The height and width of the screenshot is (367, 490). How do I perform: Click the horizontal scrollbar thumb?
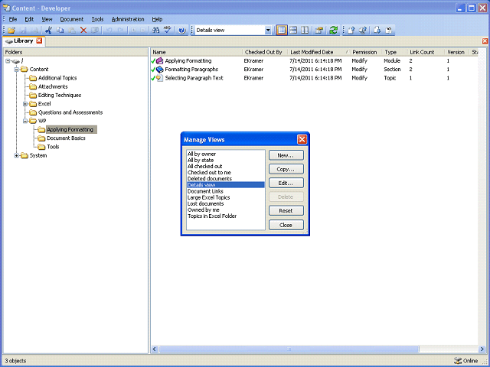click(x=289, y=349)
